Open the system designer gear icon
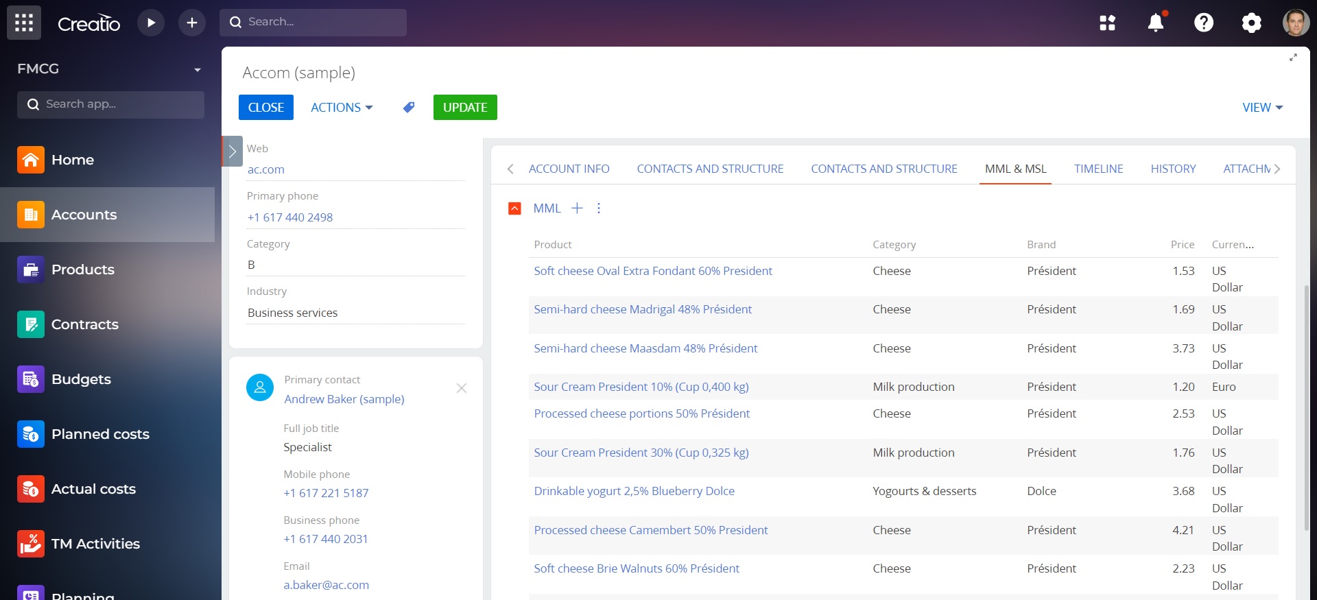This screenshot has width=1317, height=600. [1252, 23]
